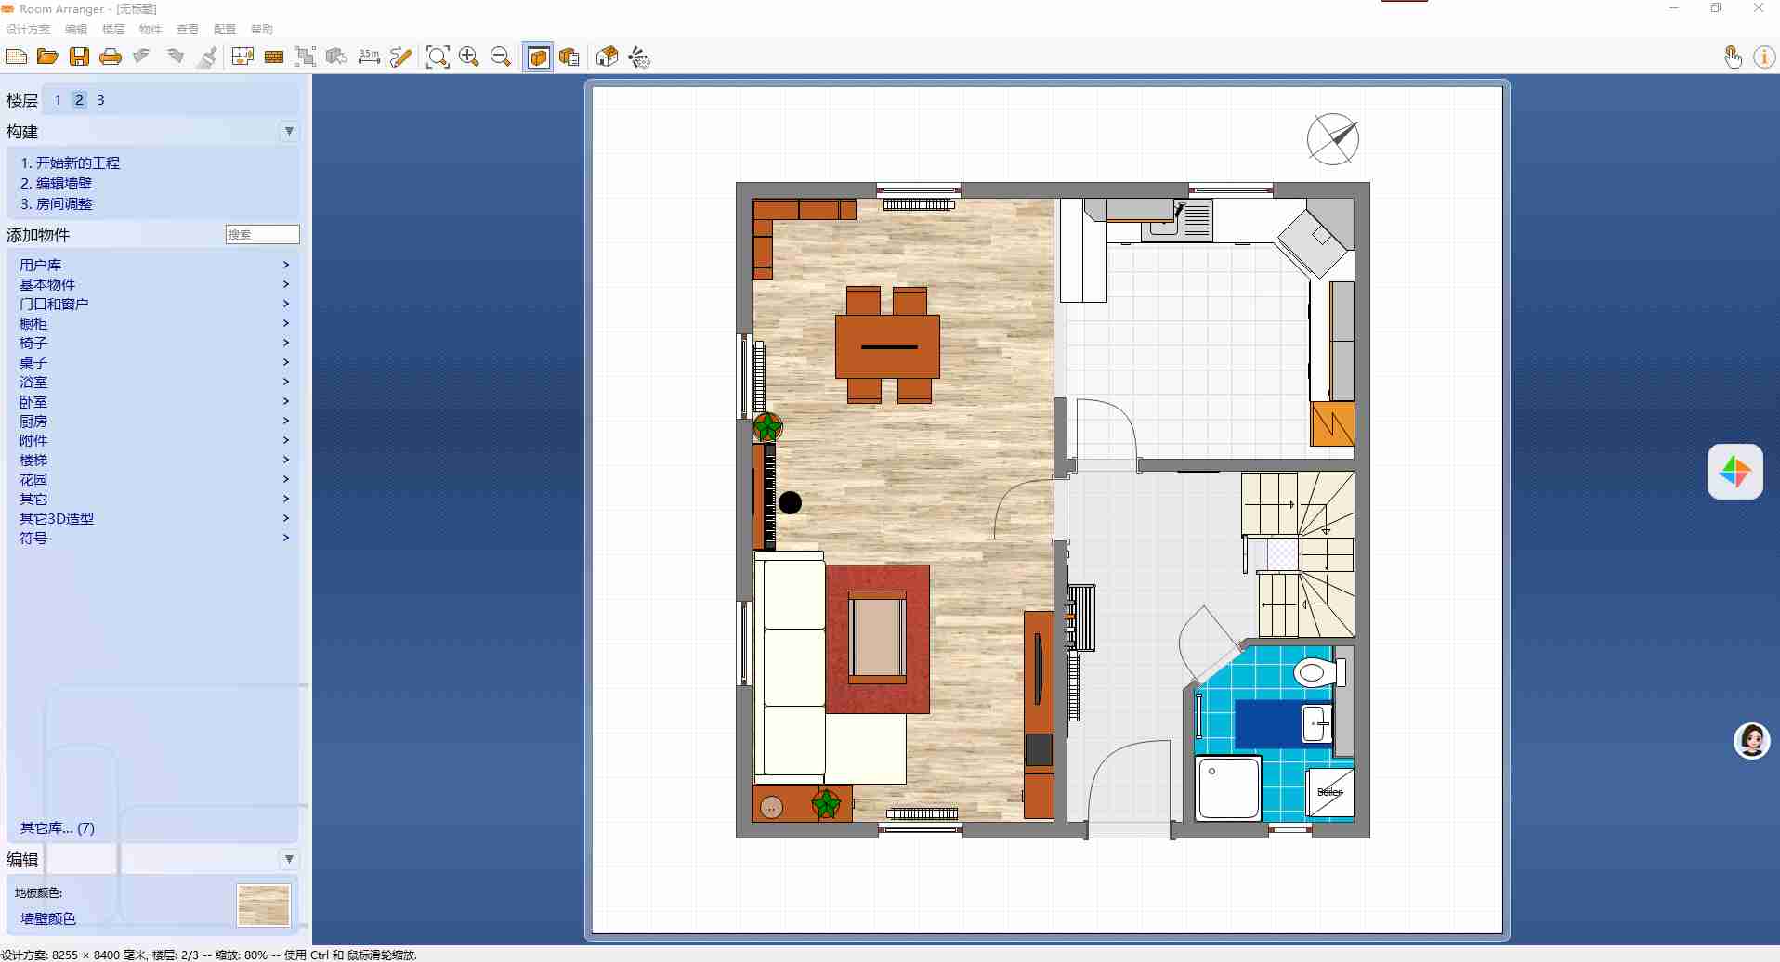Expand the 浴室 category

tap(154, 382)
